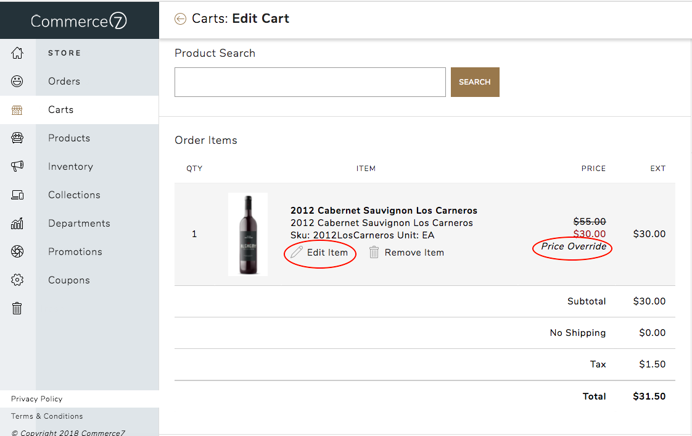
Task: Click the gear settings icon in sidebar
Action: tap(17, 280)
